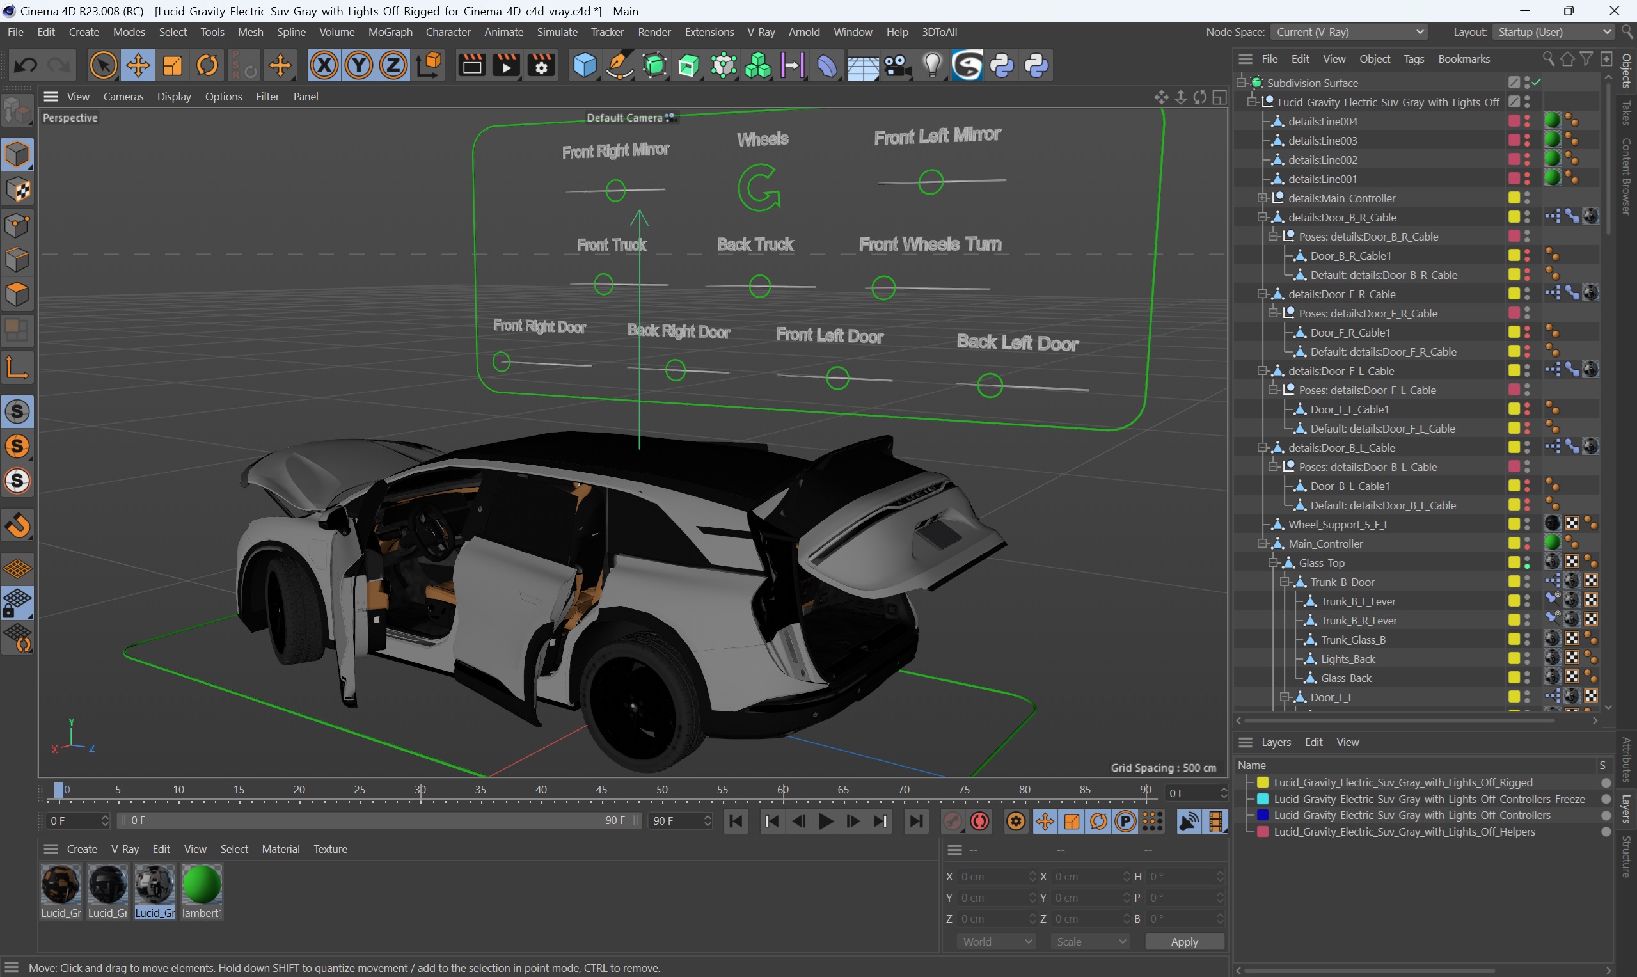Select the Axis mode L icon

pyautogui.click(x=17, y=368)
